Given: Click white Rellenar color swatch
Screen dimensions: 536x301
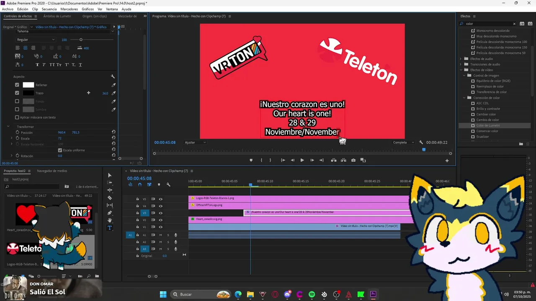Looking at the screenshot, I should [28, 85].
